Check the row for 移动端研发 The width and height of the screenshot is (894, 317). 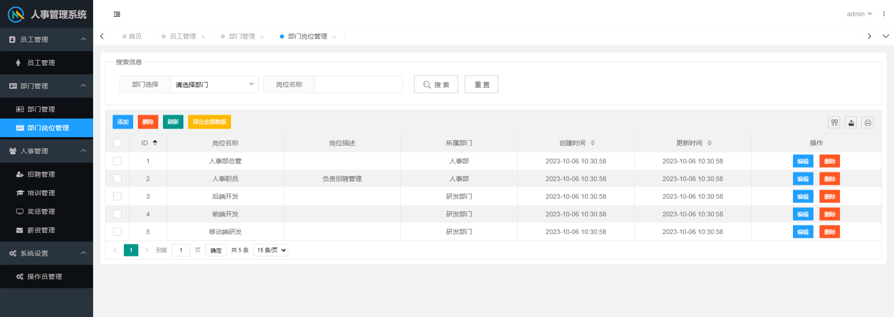(x=117, y=231)
